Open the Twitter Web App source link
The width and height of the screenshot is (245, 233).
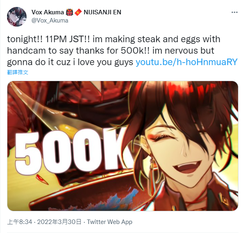click(x=110, y=222)
